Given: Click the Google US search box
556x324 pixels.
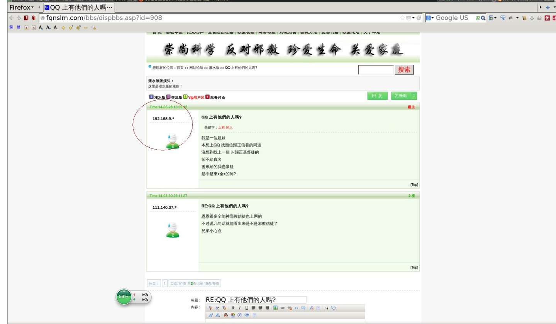Looking at the screenshot, I should [x=455, y=18].
